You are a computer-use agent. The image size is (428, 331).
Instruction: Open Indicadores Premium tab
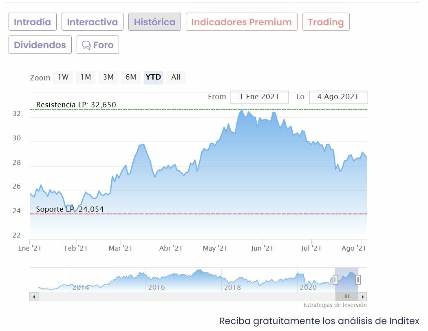[241, 22]
